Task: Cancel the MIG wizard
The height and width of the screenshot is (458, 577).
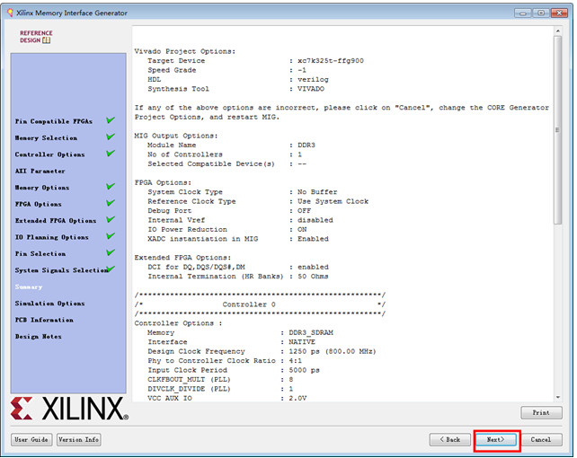Action: click(x=541, y=440)
